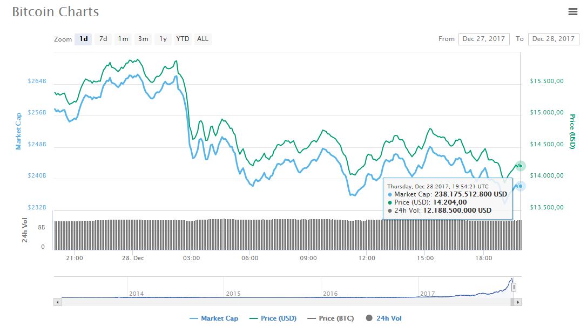Image resolution: width=587 pixels, height=326 pixels.
Task: Click tooltip price value 14.204,00
Action: (x=450, y=202)
